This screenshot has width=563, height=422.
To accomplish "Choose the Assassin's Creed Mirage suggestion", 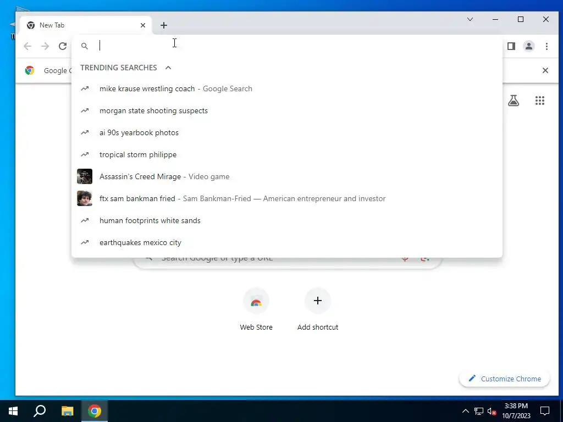I will (x=287, y=176).
